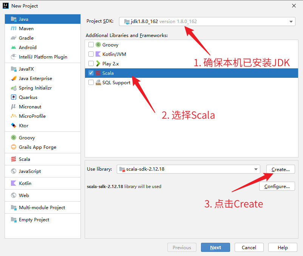The image size is (303, 256).
Task: Pick the Quarkus icon in sidebar
Action: (14, 97)
